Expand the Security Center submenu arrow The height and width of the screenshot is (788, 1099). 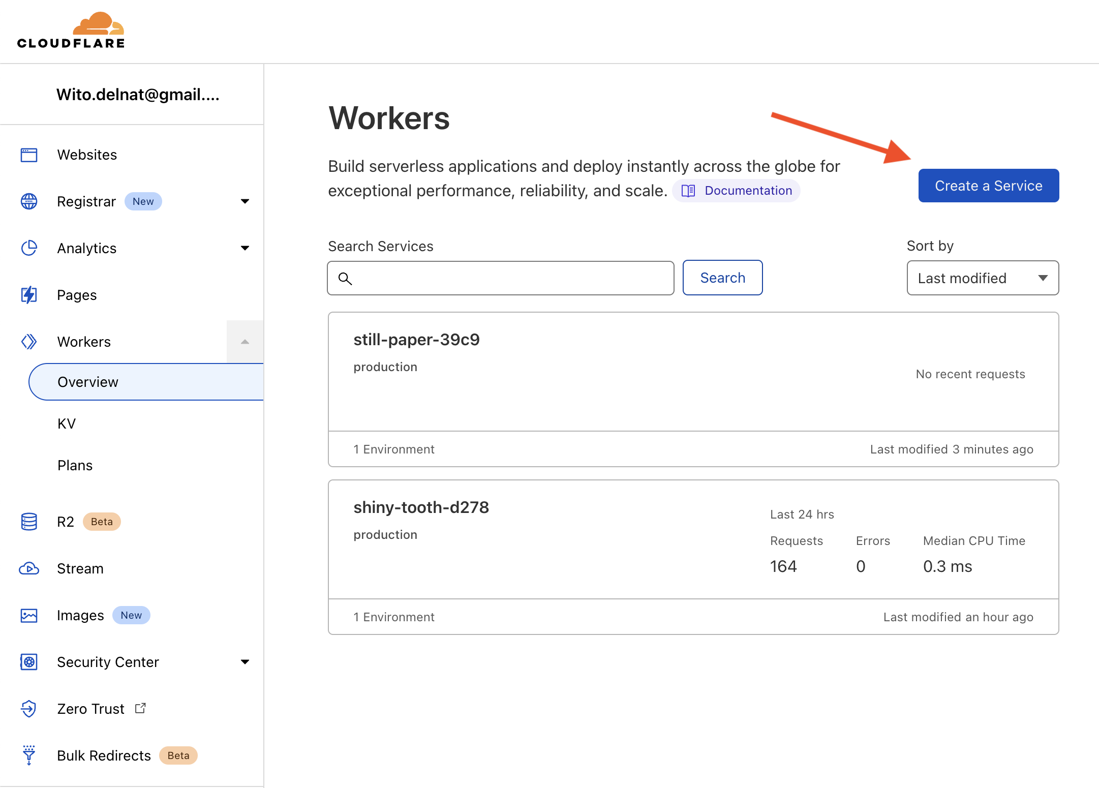coord(245,662)
